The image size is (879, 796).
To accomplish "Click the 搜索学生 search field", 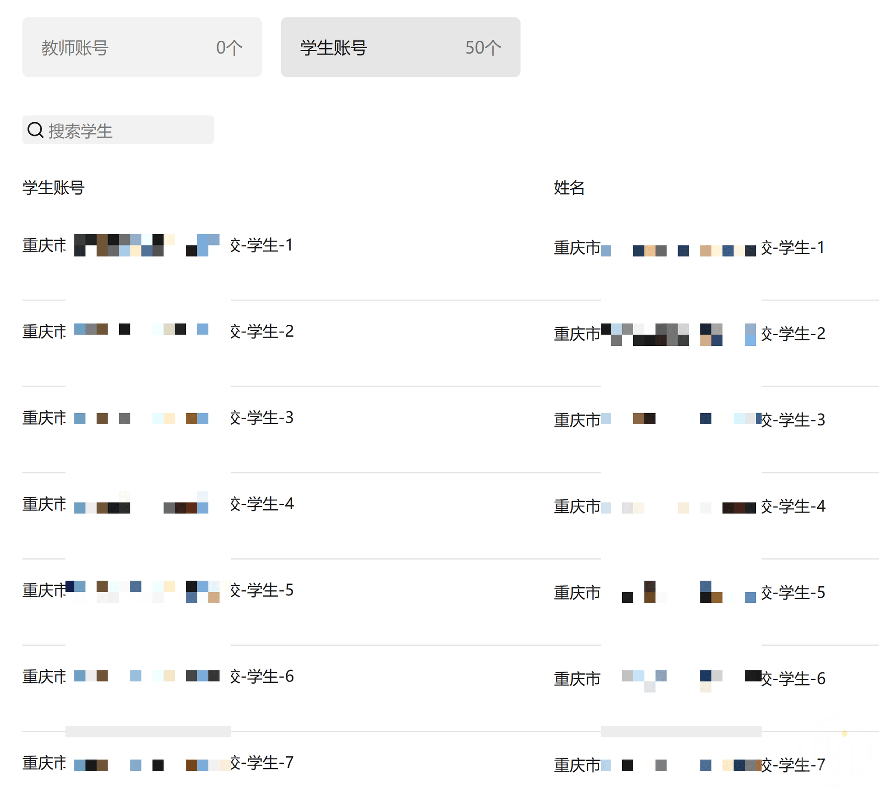I will [128, 131].
